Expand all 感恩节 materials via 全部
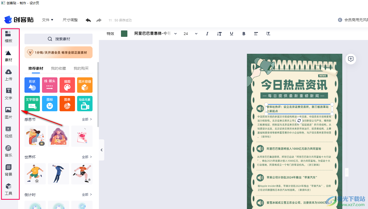 coord(87,119)
